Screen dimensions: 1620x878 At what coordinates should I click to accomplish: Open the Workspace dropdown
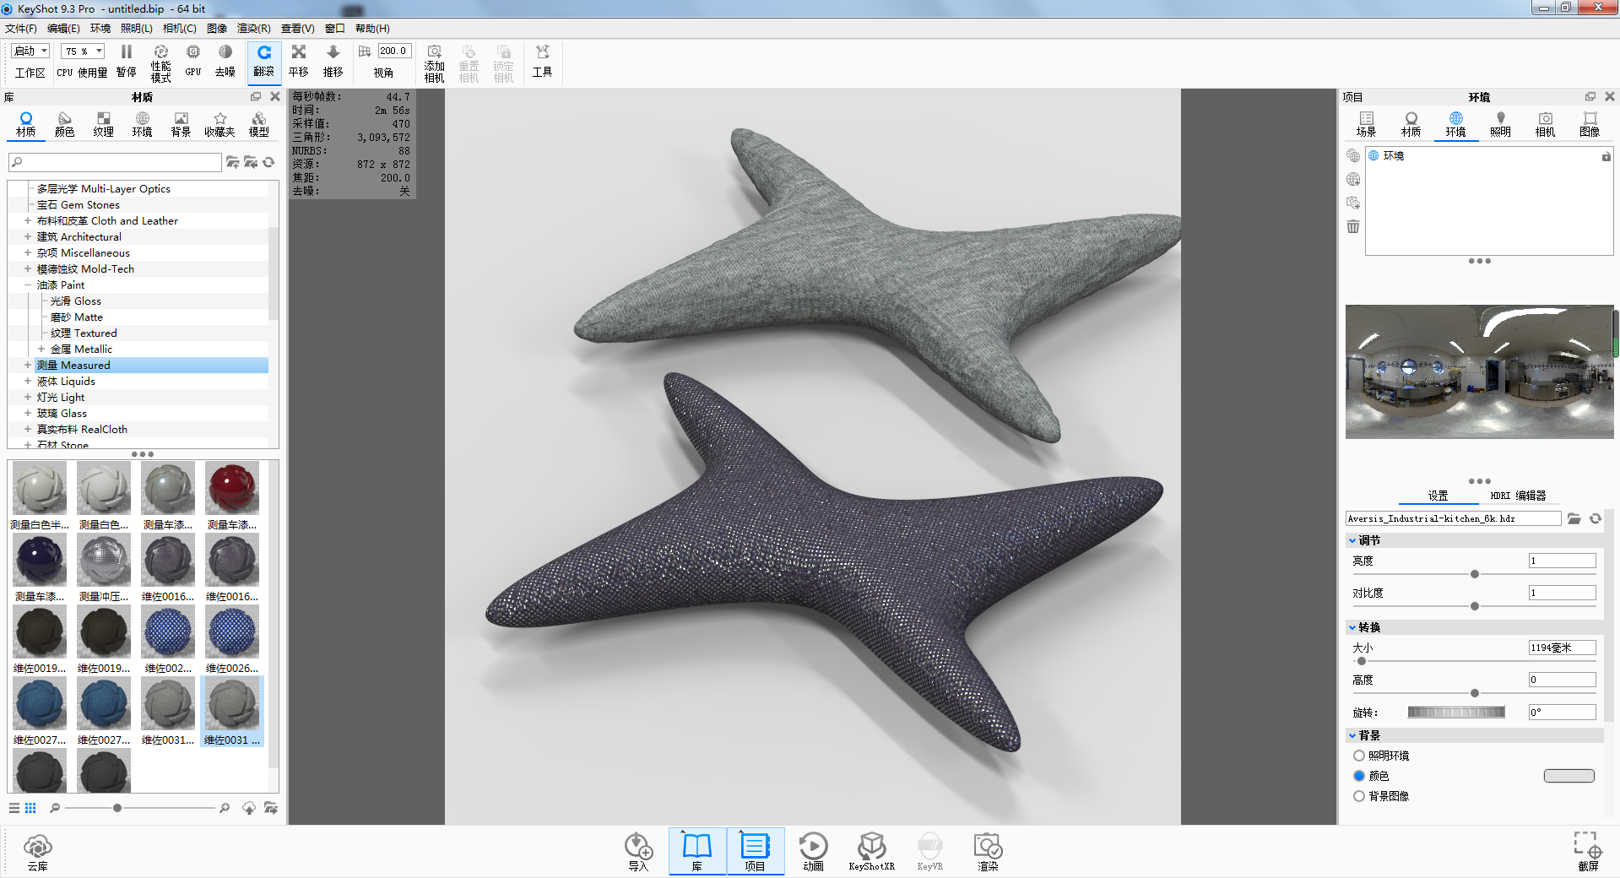point(30,51)
